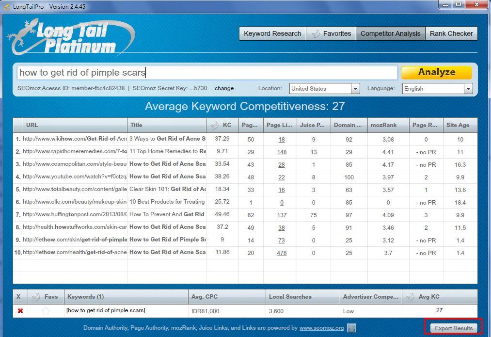Click the change SEOmoz key link
491x337 pixels.
224,88
